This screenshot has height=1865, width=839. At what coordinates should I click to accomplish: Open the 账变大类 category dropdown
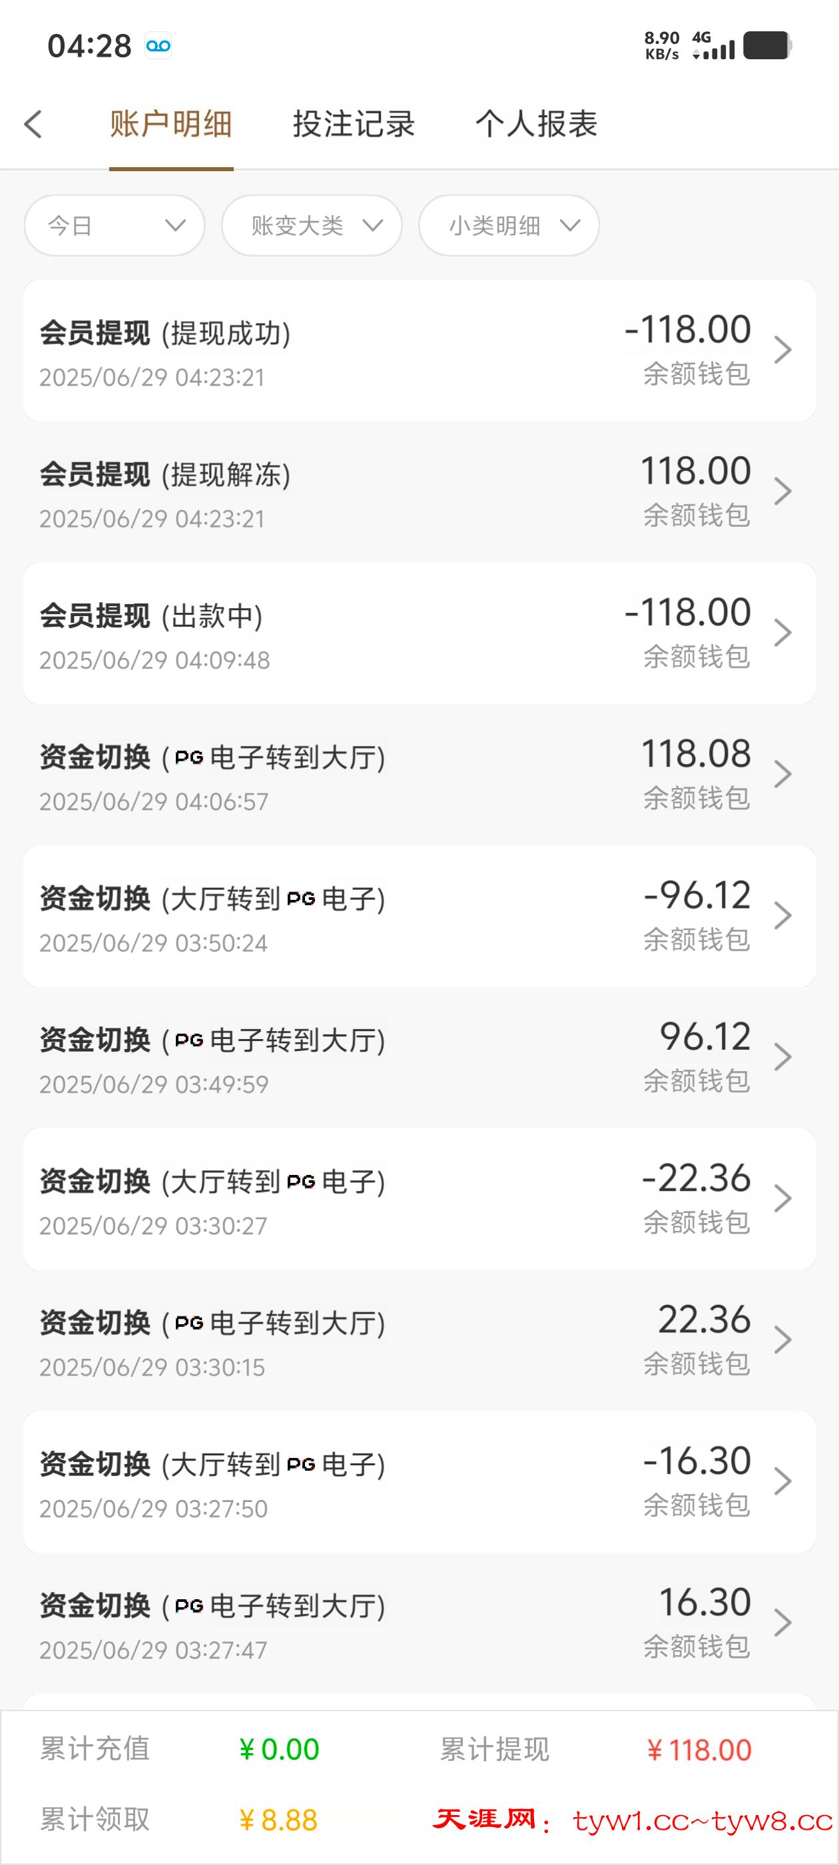311,226
